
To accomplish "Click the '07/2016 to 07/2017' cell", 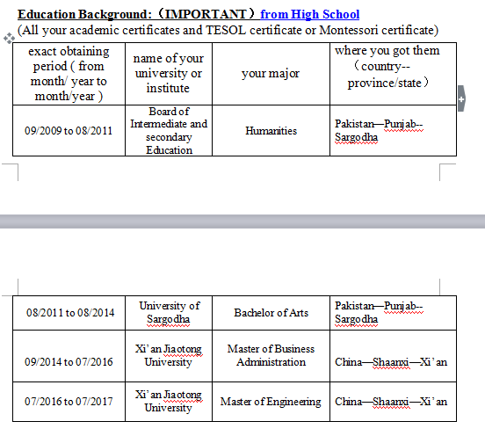I will pos(69,402).
